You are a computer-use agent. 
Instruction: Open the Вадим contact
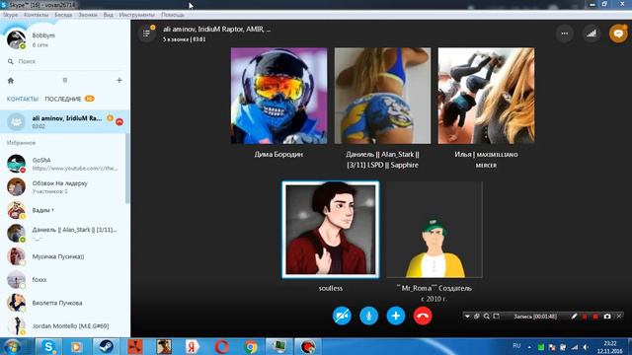63,210
